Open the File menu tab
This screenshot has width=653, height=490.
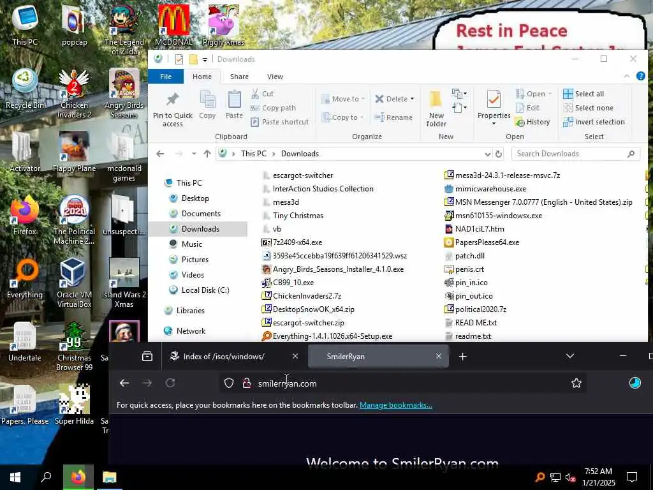[166, 77]
